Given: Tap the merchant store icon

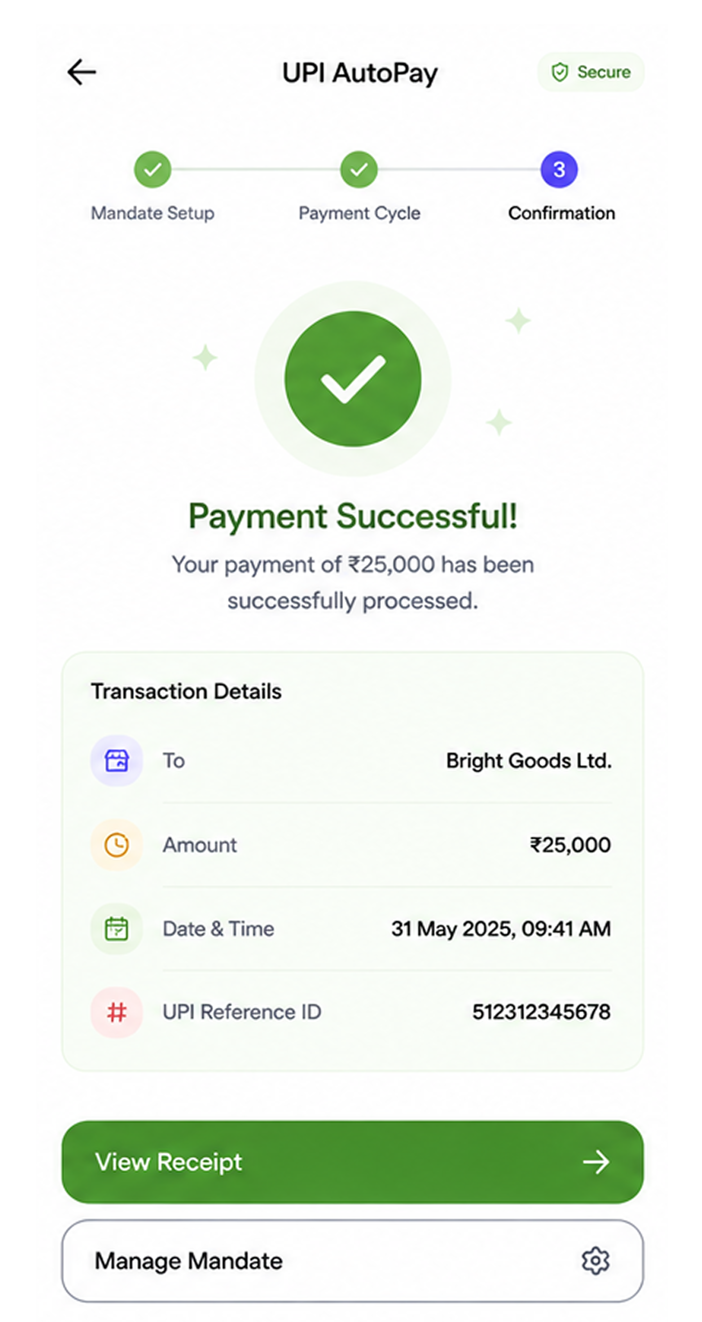Looking at the screenshot, I should coord(116,760).
